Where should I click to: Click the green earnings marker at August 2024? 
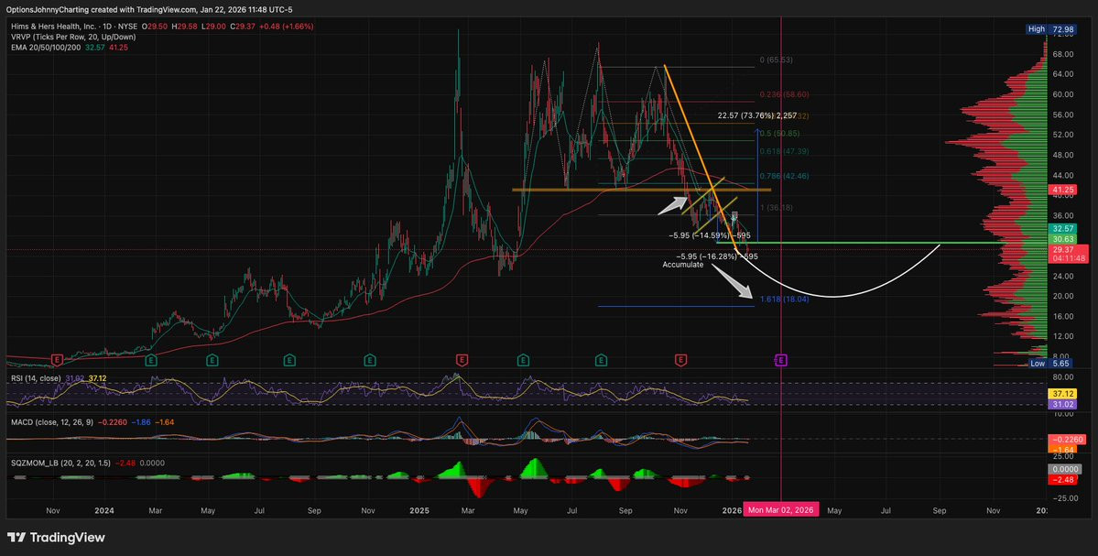point(288,360)
